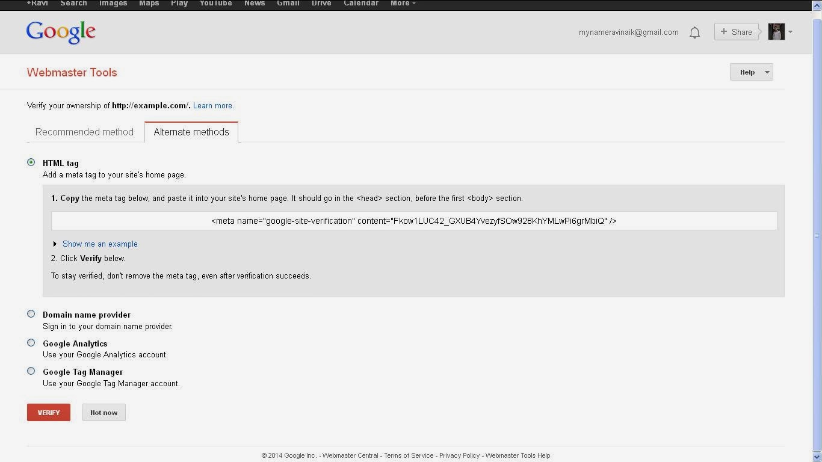Click the Google Analytics label
The height and width of the screenshot is (462, 822).
[75, 344]
